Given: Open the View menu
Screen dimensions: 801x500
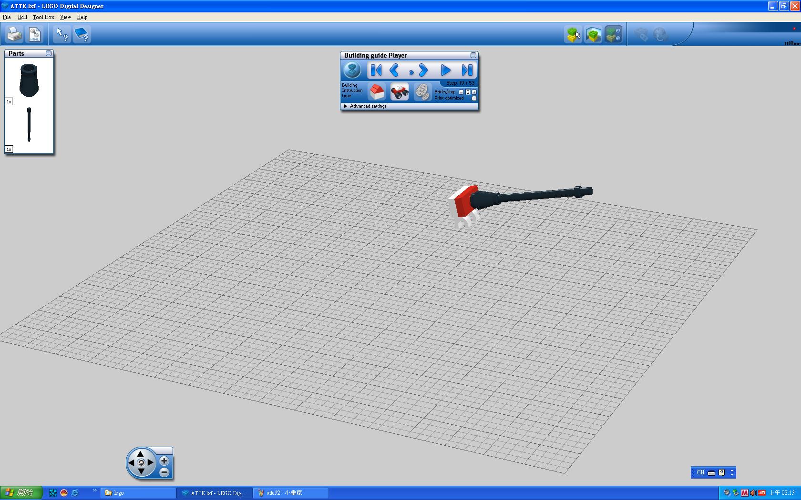Looking at the screenshot, I should click(65, 17).
